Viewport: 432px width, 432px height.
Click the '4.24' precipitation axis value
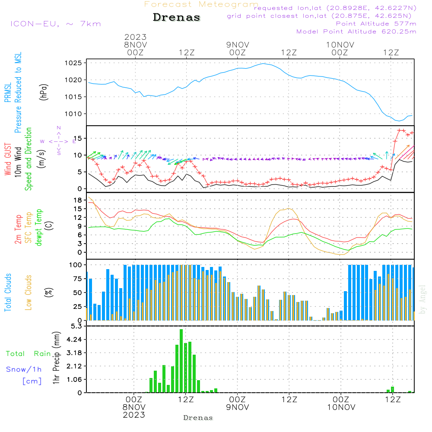(74, 340)
